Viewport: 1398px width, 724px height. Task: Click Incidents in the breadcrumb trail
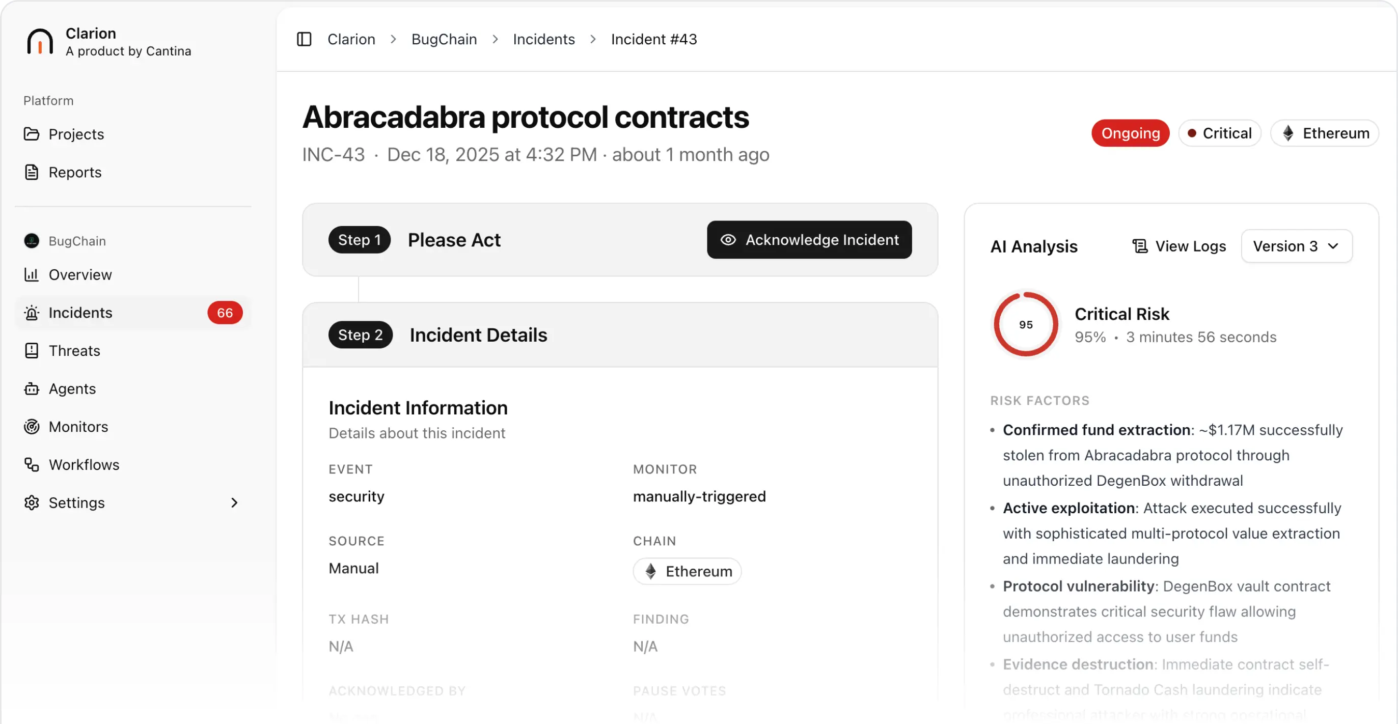click(543, 39)
